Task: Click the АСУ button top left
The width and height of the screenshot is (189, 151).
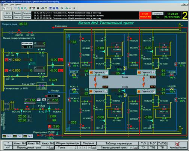Action: [8, 13]
